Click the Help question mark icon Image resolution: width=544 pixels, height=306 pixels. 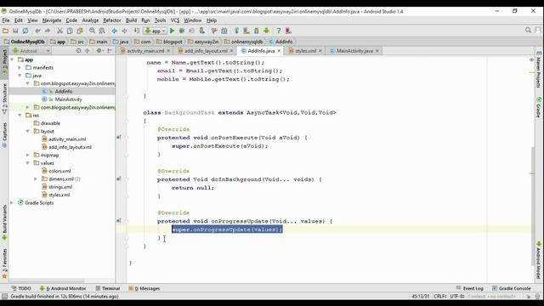click(278, 31)
